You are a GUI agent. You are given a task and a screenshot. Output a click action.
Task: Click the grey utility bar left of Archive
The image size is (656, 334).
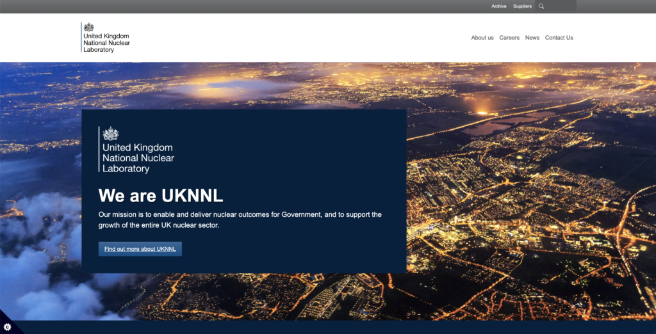[x=256, y=6]
